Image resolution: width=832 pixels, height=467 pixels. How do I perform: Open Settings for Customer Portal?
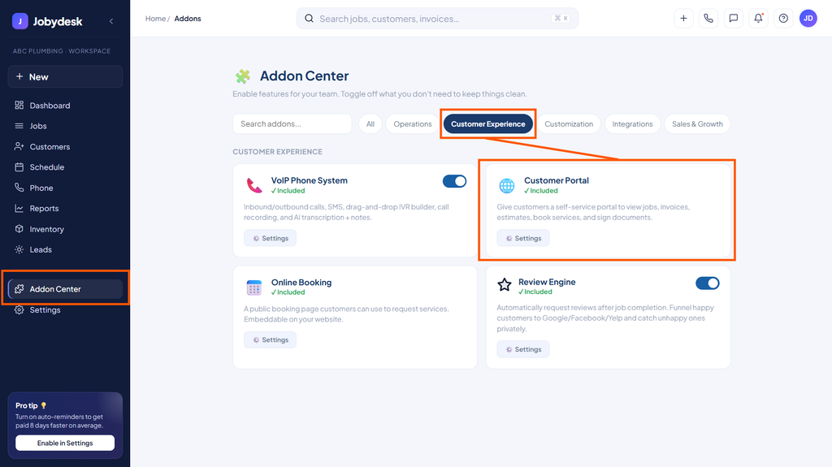pyautogui.click(x=523, y=238)
